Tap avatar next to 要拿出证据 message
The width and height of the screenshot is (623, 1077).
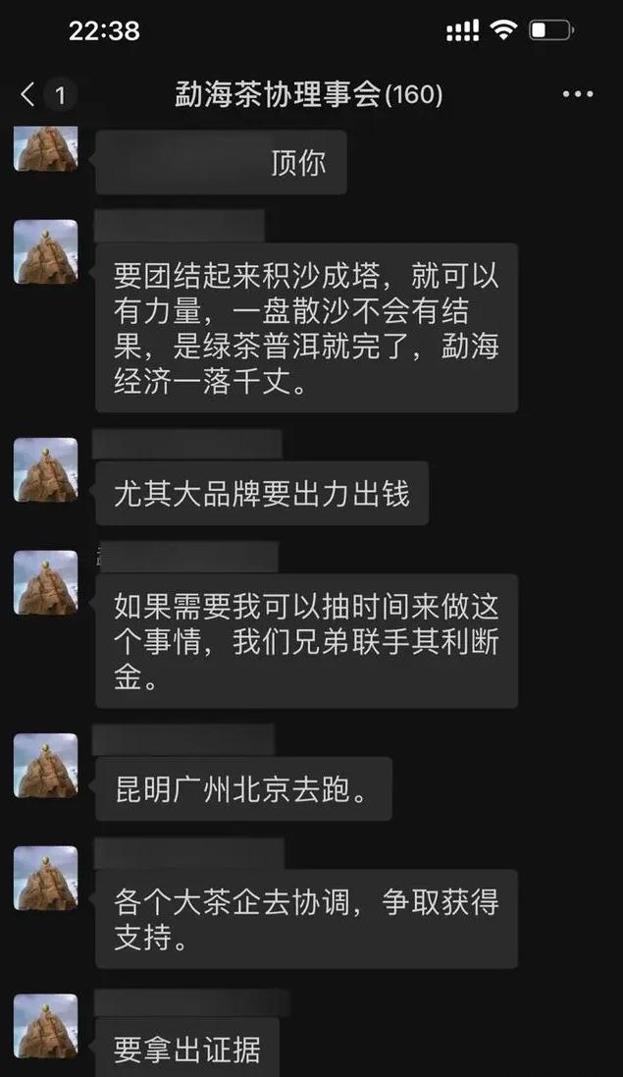(46, 1026)
